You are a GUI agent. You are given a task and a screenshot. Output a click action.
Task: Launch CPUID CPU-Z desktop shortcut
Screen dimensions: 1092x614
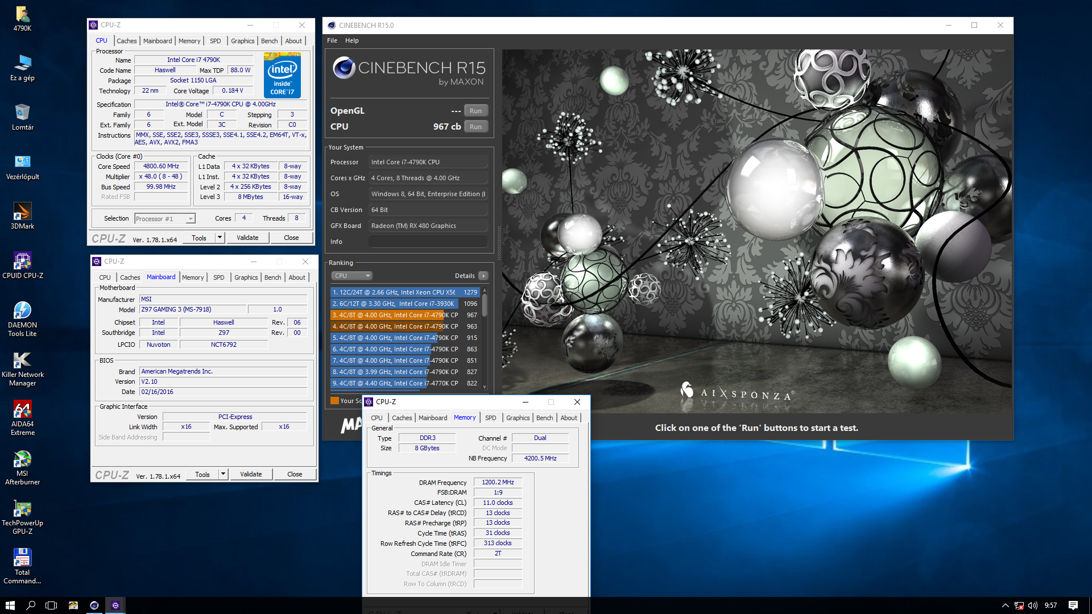pyautogui.click(x=22, y=266)
